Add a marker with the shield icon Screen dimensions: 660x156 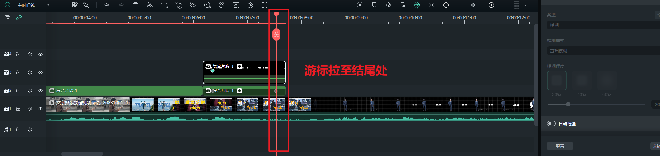[x=374, y=5]
